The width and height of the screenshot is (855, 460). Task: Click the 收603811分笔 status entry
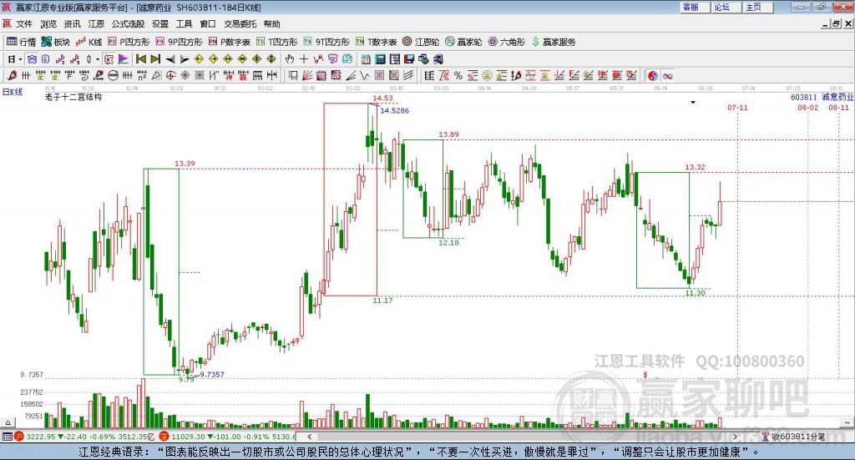(x=794, y=437)
